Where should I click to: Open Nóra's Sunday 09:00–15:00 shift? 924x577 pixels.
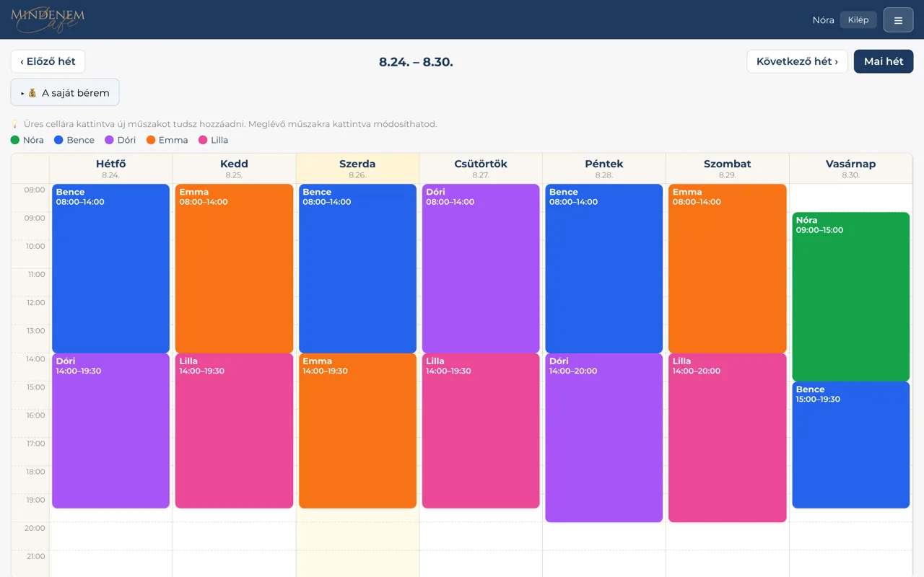[851, 296]
